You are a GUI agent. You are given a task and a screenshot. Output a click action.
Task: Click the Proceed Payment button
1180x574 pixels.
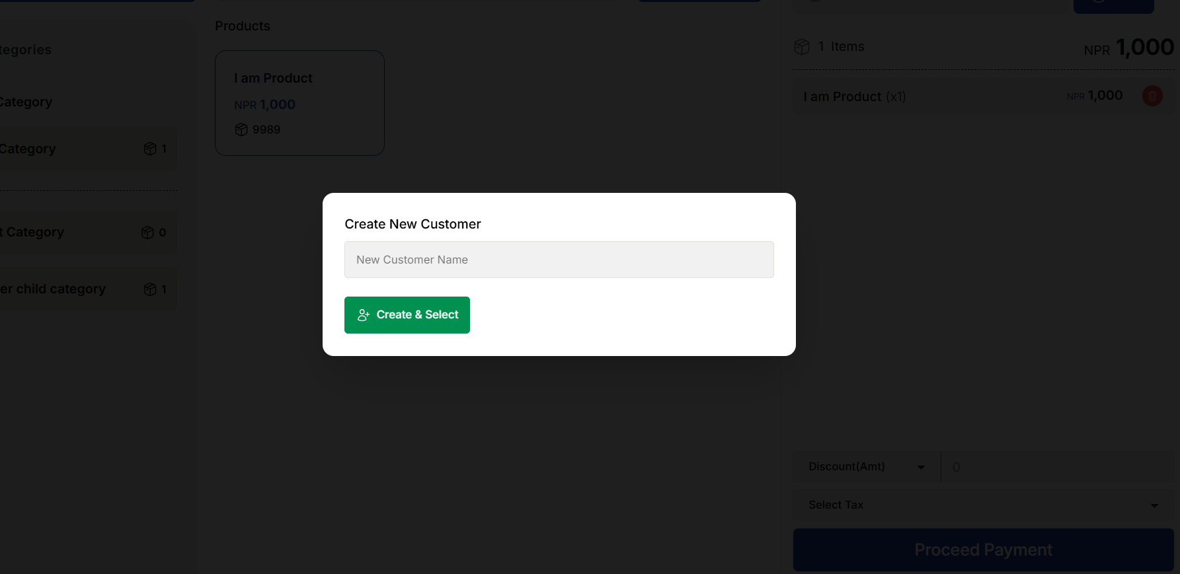[x=983, y=550]
